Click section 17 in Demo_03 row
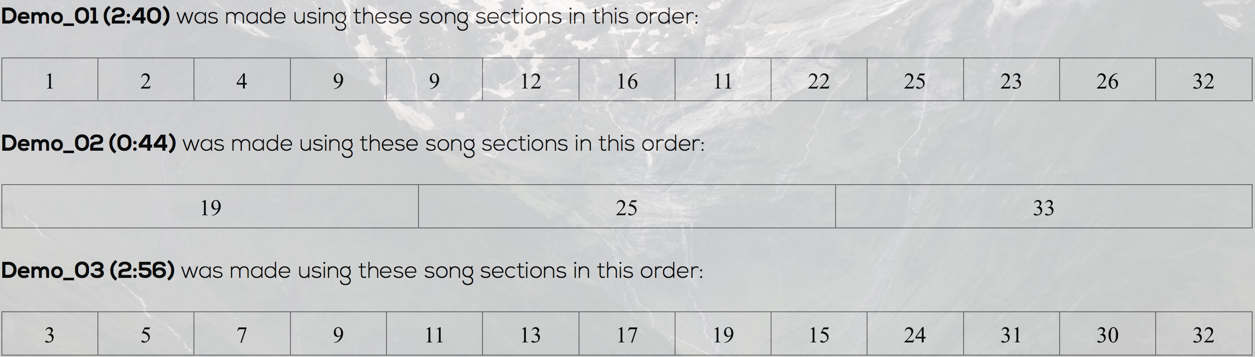This screenshot has width=1255, height=357. click(627, 333)
